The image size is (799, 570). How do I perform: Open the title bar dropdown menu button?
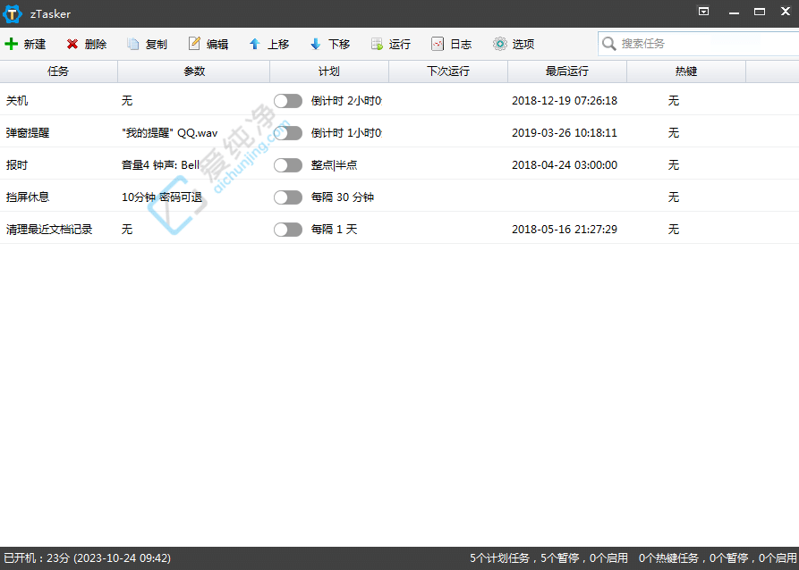(704, 12)
